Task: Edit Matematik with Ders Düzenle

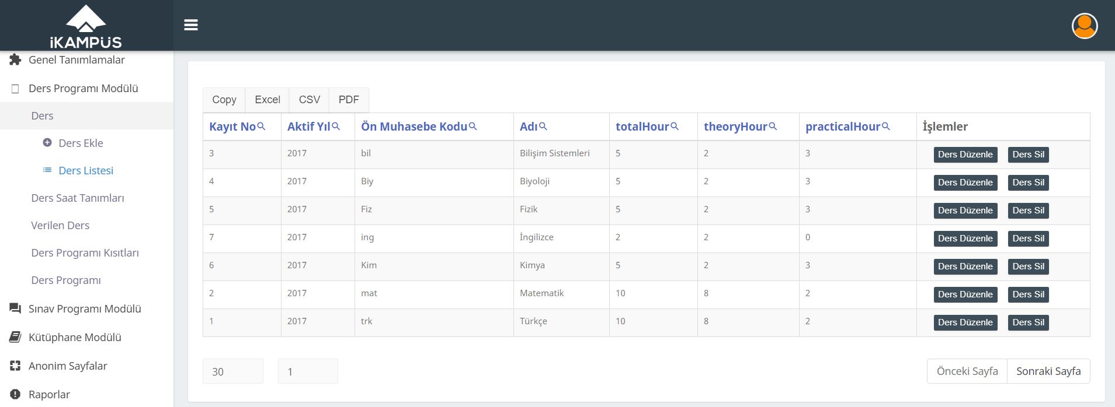Action: tap(965, 294)
